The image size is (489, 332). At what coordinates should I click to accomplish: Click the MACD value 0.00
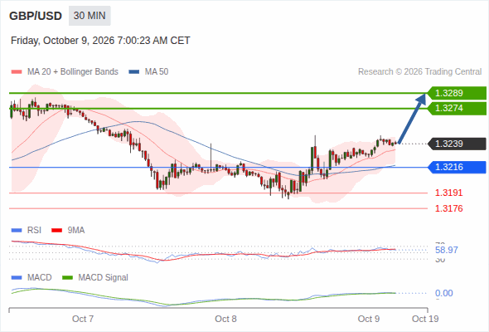[443, 293]
